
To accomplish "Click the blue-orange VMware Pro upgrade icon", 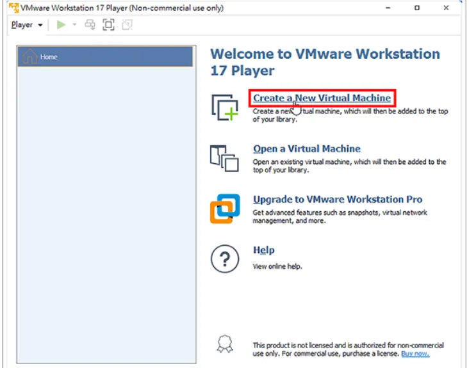I will pos(225,209).
